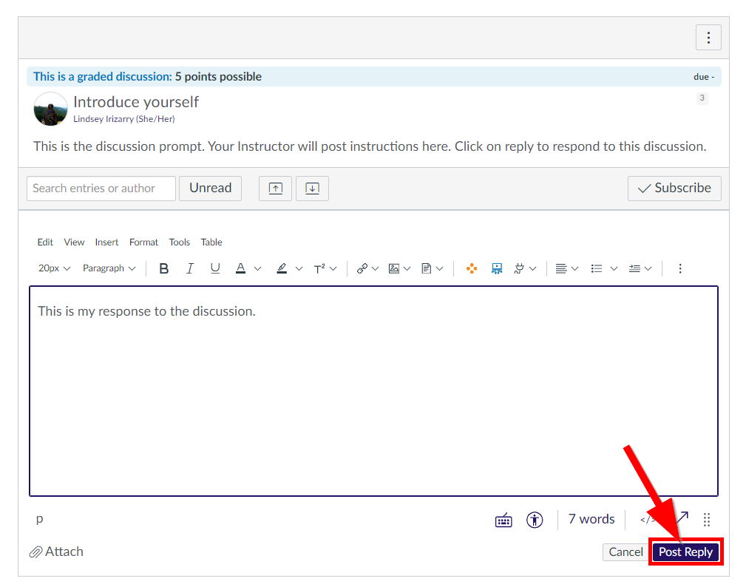Open the View menu in the editor
Image resolution: width=746 pixels, height=587 pixels.
tap(74, 242)
